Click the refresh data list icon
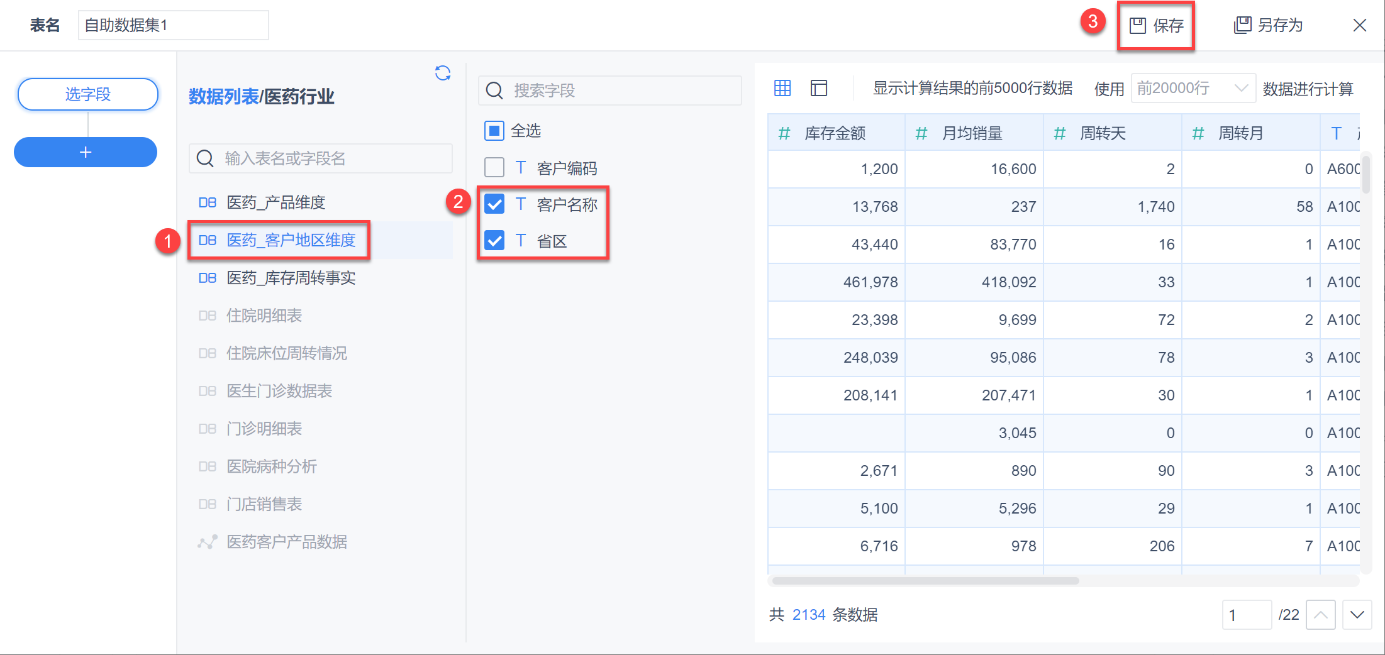 [x=443, y=74]
